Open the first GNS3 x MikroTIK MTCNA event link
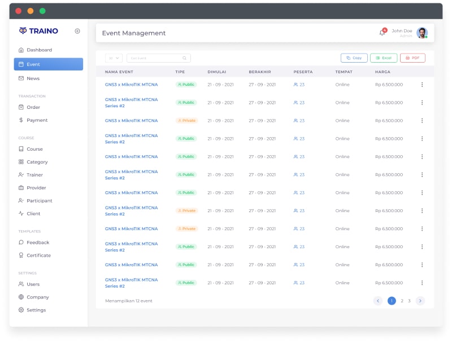Screen dimensions: 452x343 [131, 85]
